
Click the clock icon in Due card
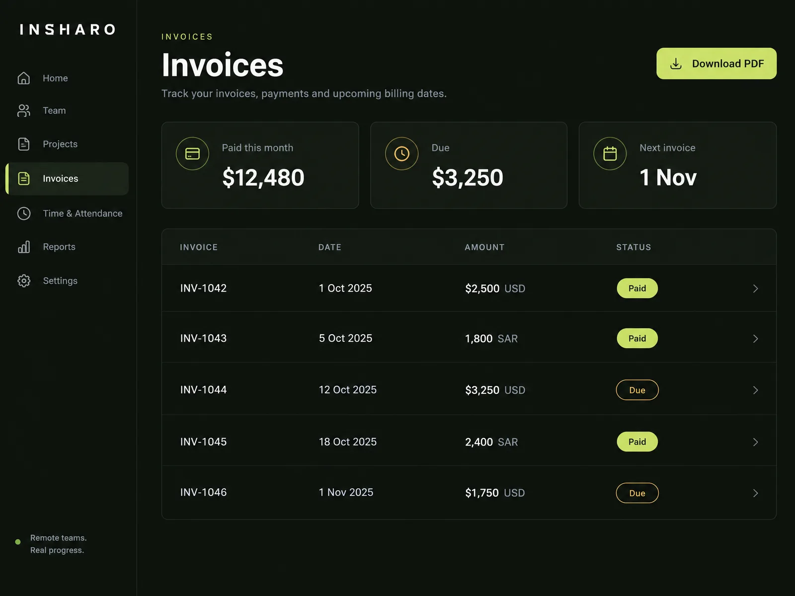402,153
